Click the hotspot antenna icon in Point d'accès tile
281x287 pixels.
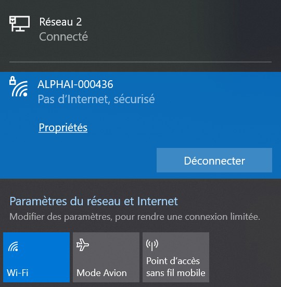(152, 245)
